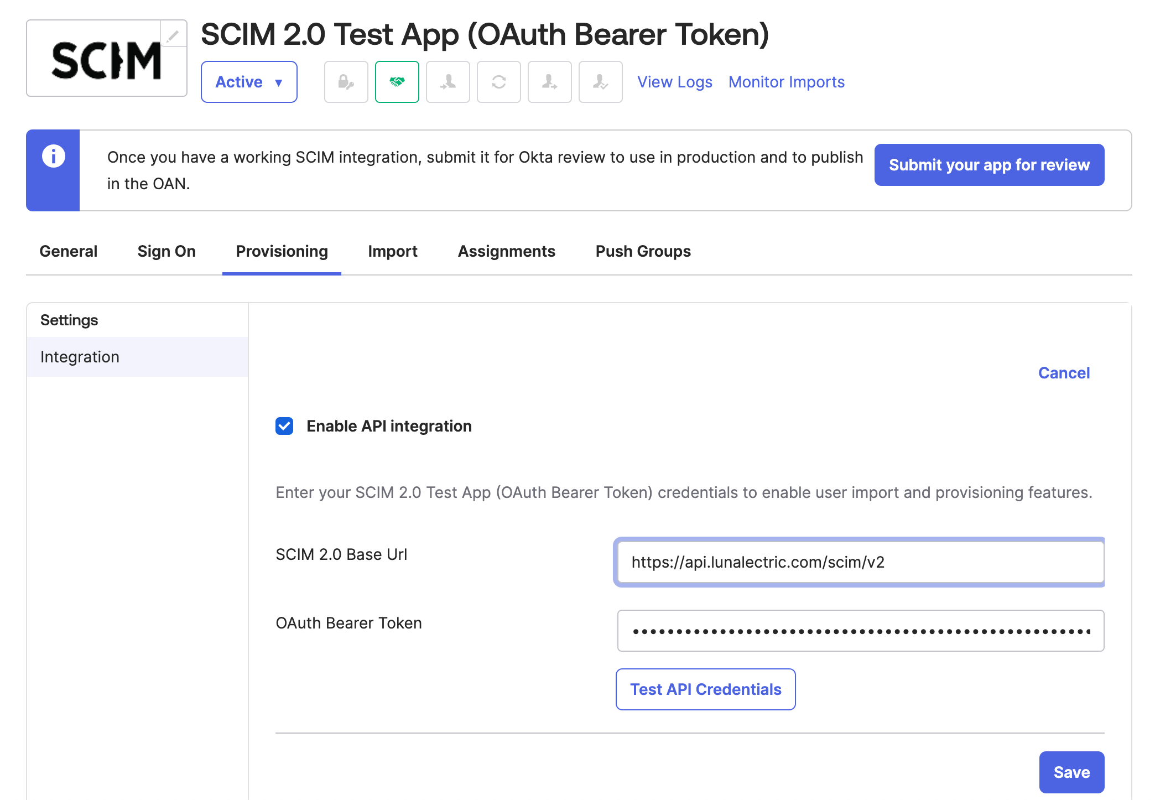The width and height of the screenshot is (1155, 800).
Task: Switch to the Sign On tab
Action: point(166,251)
